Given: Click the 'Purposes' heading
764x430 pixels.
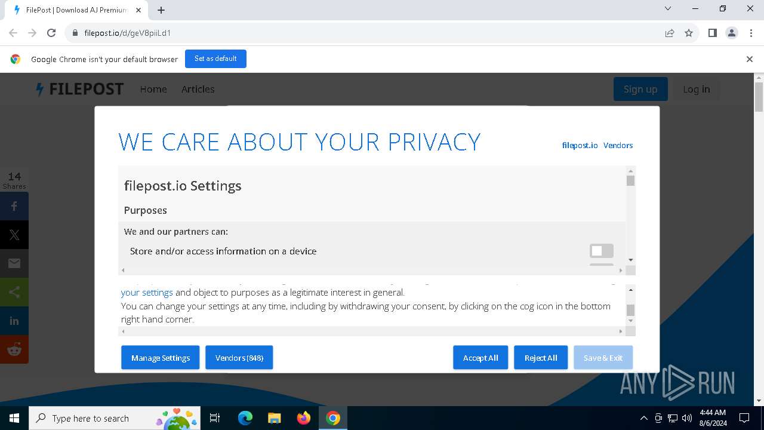Looking at the screenshot, I should [x=146, y=210].
